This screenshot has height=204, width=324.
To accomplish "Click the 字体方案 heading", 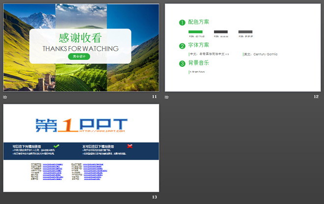I will [199, 45].
